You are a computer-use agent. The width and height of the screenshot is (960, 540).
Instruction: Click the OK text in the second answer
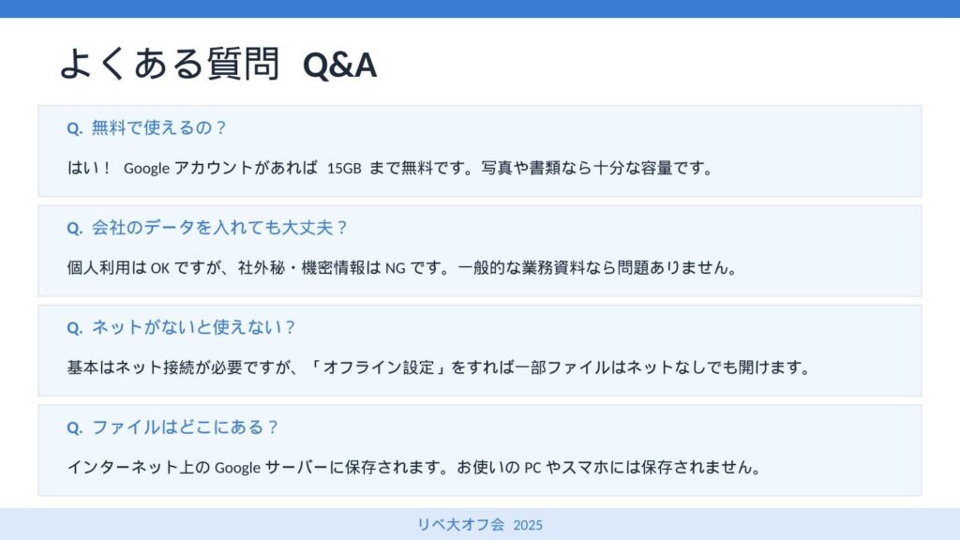coord(159,268)
